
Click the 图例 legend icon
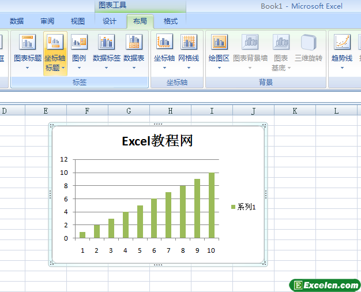tap(79, 42)
